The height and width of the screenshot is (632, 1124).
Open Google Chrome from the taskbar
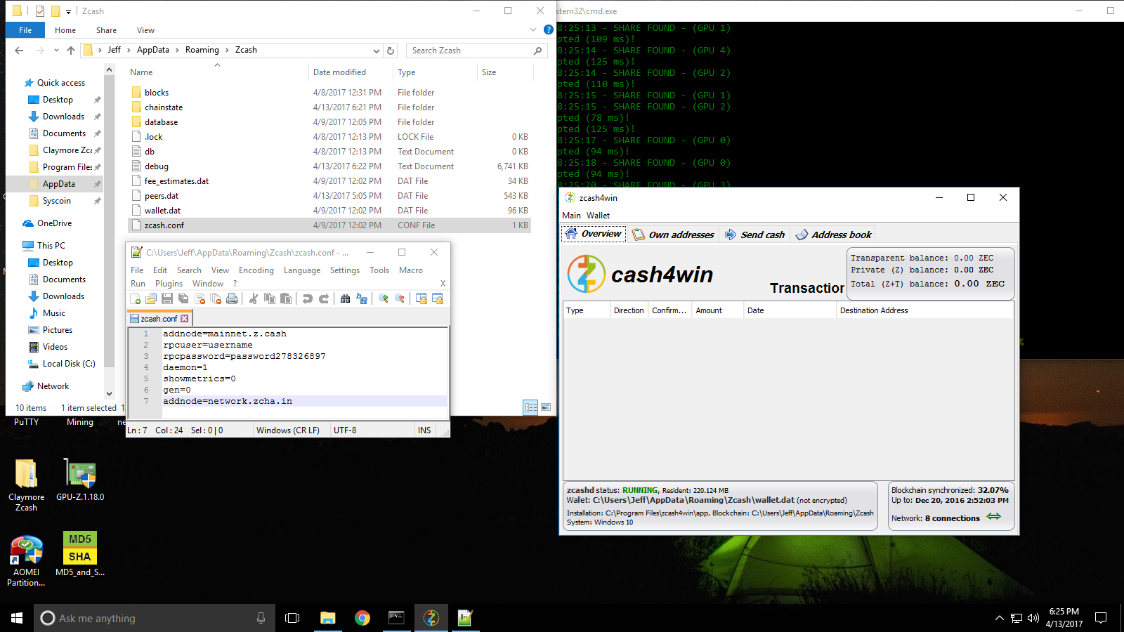pos(362,618)
